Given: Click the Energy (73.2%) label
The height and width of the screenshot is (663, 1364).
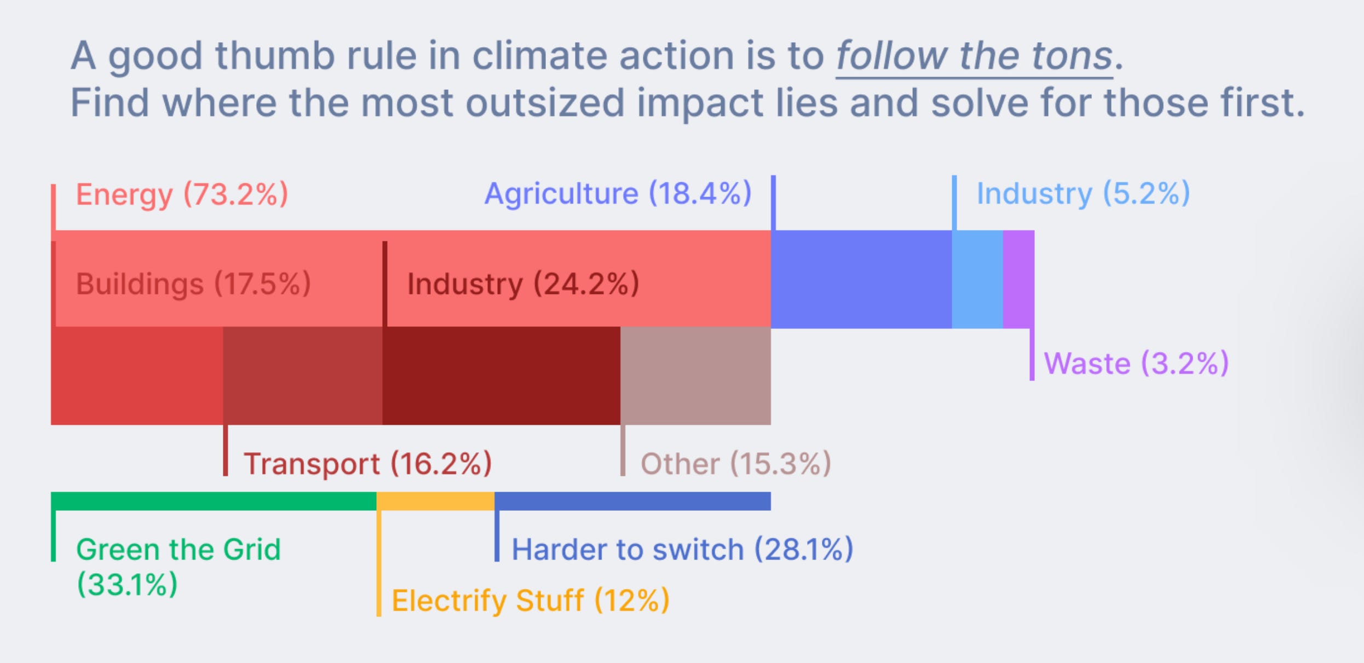Looking at the screenshot, I should pos(182,194).
